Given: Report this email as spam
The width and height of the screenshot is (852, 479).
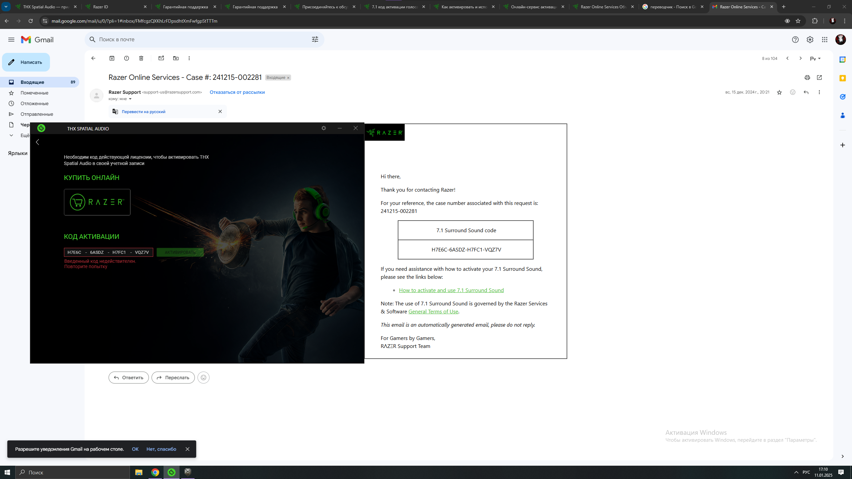Looking at the screenshot, I should click(x=127, y=58).
